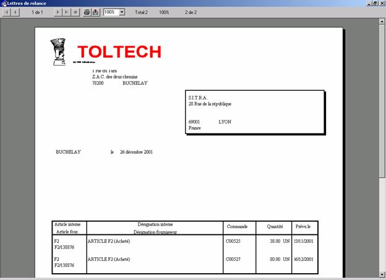This screenshot has height=280, width=386.
Task: Jump to last page of report
Action: tap(66, 12)
